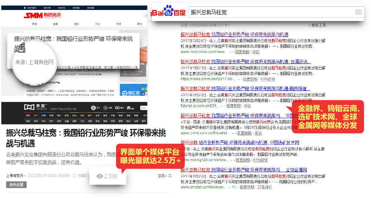Viewport: 371px width, 198px height.
Task: Click the 安汇达 advertisement banner
Action: click(134, 90)
